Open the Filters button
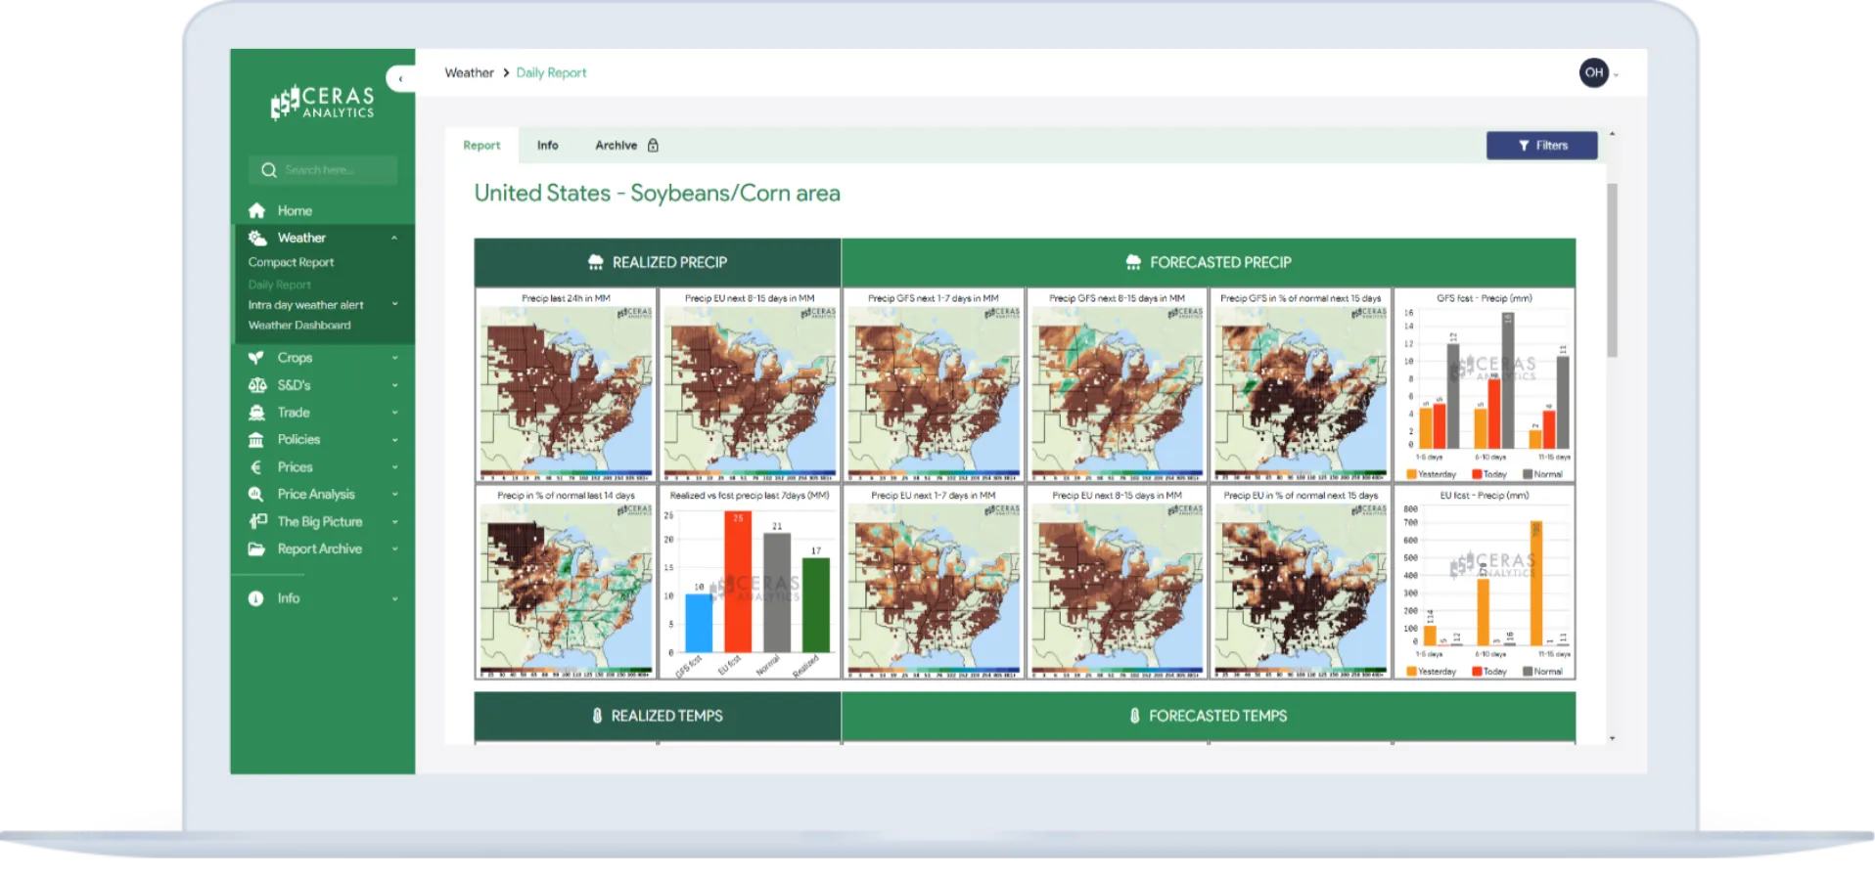 1541,146
